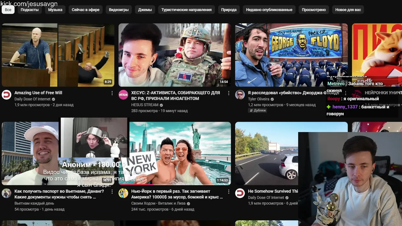Click the verified badge next to HESUS STREAM
Screen dimensions: 402x226
coord(161,105)
